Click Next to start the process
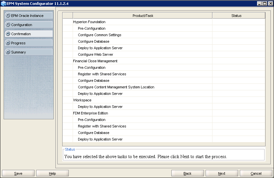This screenshot has height=178, width=274. [x=222, y=173]
